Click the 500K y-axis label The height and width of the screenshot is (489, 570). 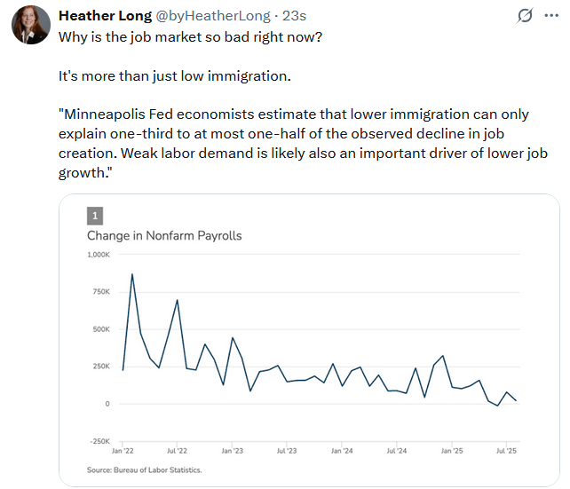click(x=99, y=329)
